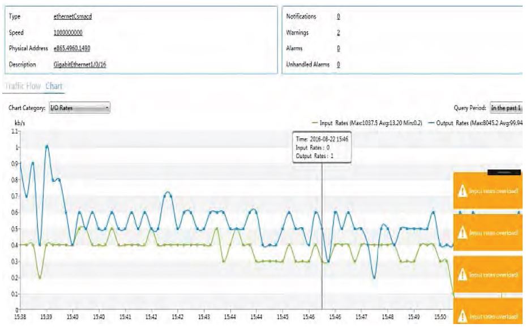Click warning icon in bottom overload alert

(461, 316)
